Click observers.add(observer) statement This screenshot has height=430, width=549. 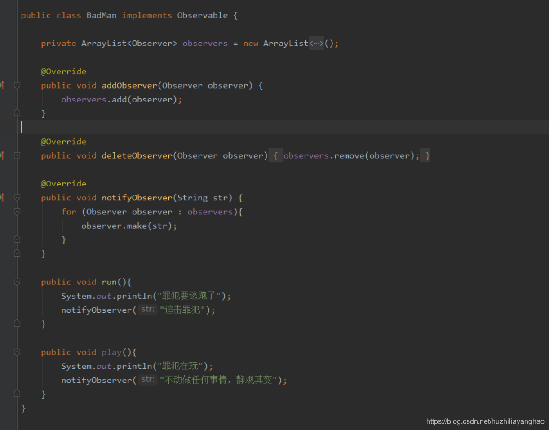(122, 99)
